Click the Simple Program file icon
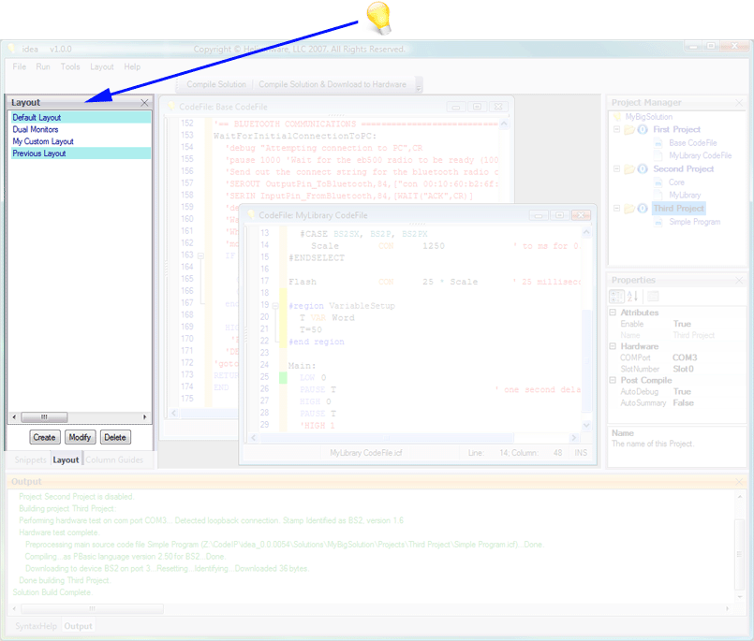Screen dimensions: 754x641 coord(658,222)
